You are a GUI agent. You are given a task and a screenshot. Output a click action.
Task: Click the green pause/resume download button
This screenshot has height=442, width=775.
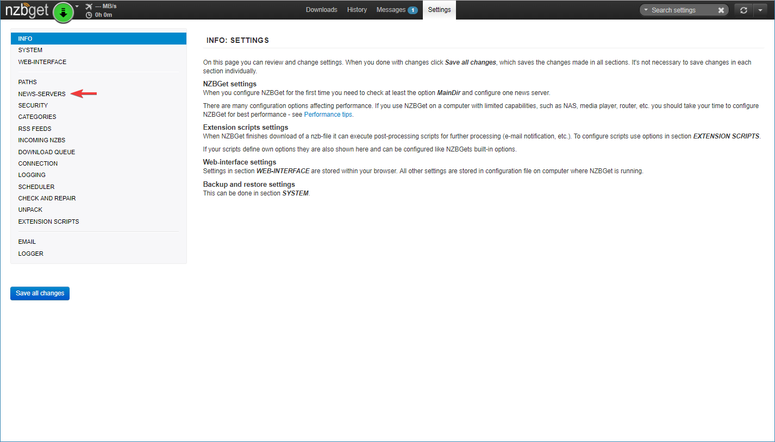click(x=64, y=12)
